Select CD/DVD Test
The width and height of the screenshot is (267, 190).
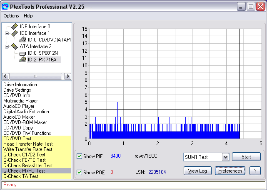pos(37,139)
